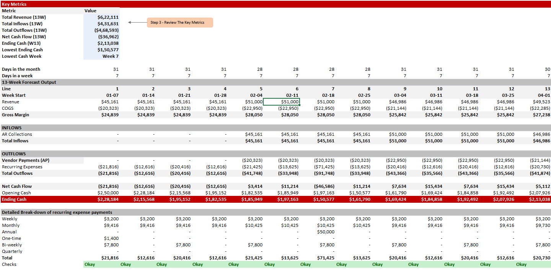Viewport: 551px width, 272px height.
Task: Click the Value column header in Key Metrics
Action: [x=90, y=11]
